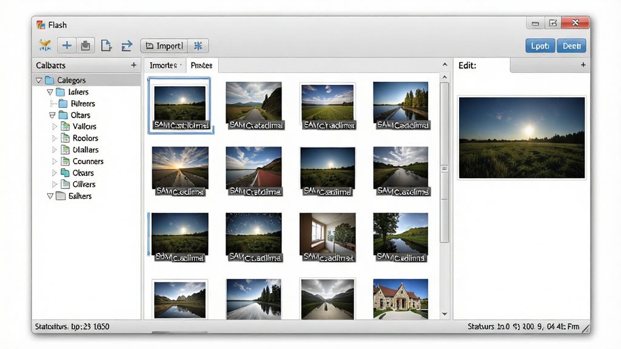Click the blue Lpoti button
621x349 pixels.
(540, 46)
